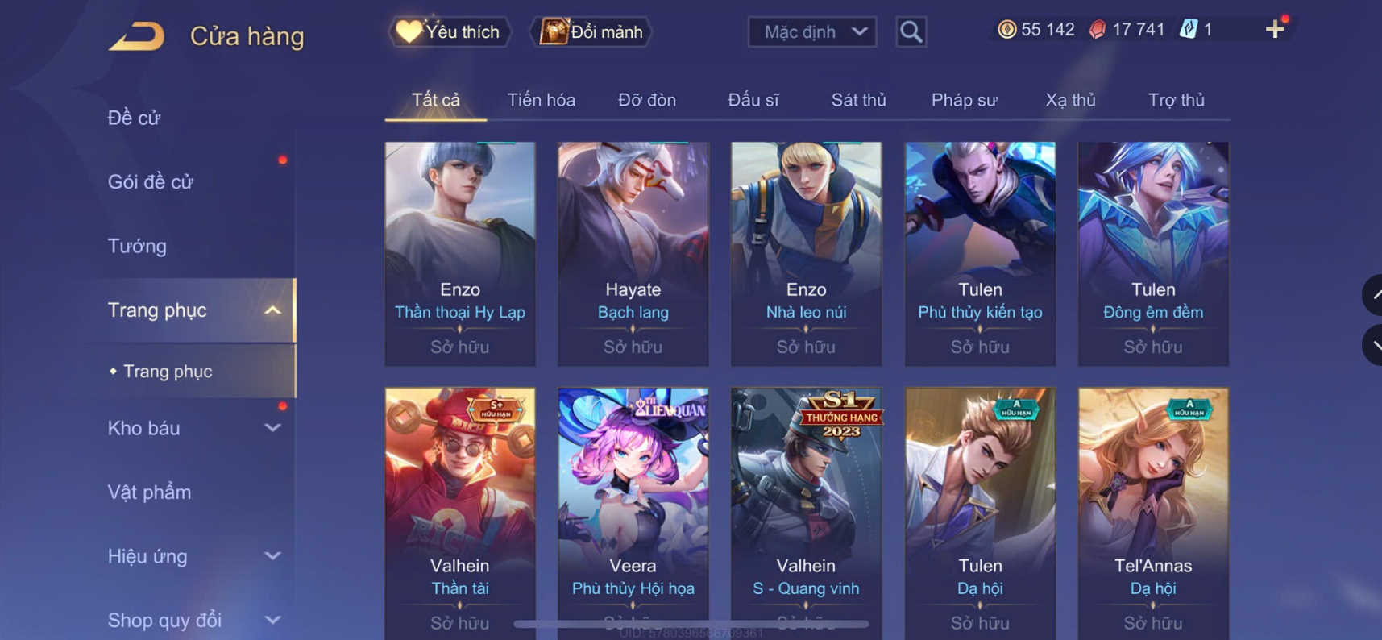Expand the Hiệu ứng sidebar section
1382x640 pixels.
point(273,556)
